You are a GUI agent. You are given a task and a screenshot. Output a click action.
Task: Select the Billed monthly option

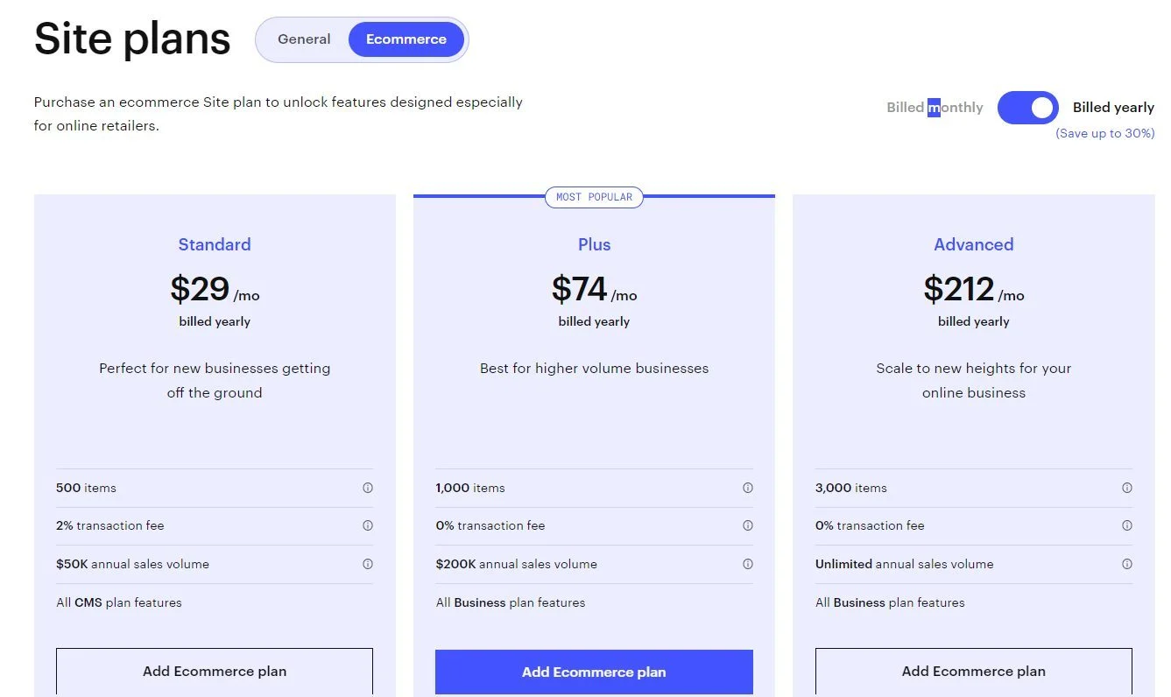(935, 107)
